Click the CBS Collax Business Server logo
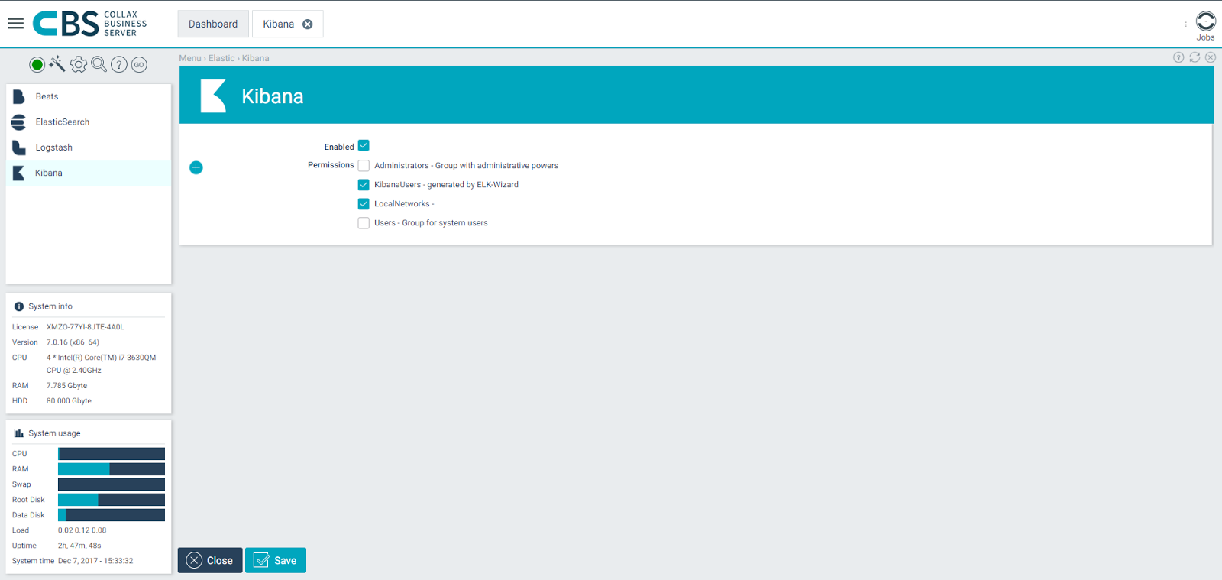Viewport: 1222px width, 580px height. point(90,24)
